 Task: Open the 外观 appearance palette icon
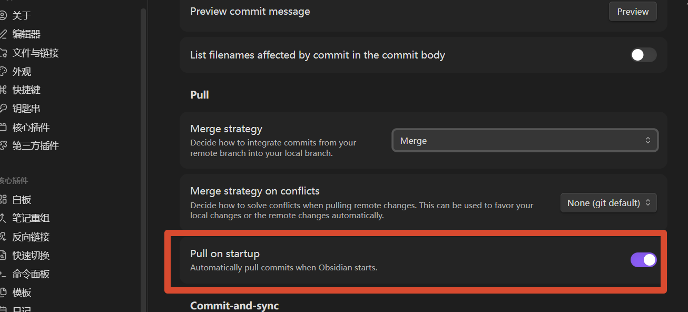[3, 72]
